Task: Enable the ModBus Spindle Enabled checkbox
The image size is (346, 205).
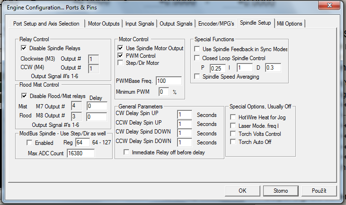Action: tap(30, 143)
